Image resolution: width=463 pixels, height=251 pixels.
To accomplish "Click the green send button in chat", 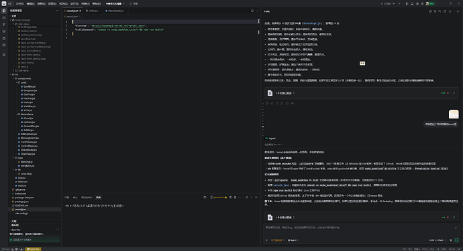I will [457, 240].
